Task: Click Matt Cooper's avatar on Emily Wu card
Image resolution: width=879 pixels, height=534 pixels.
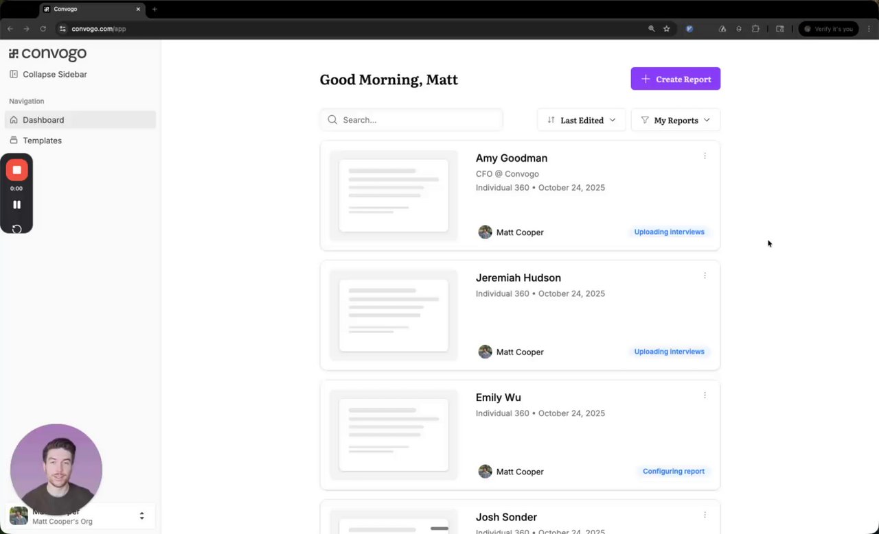Action: (x=485, y=472)
